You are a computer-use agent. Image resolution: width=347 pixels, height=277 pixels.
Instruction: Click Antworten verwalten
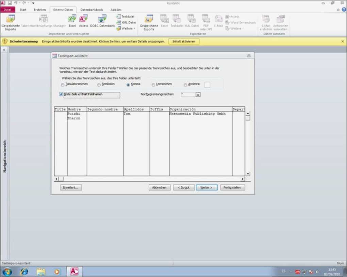[281, 23]
